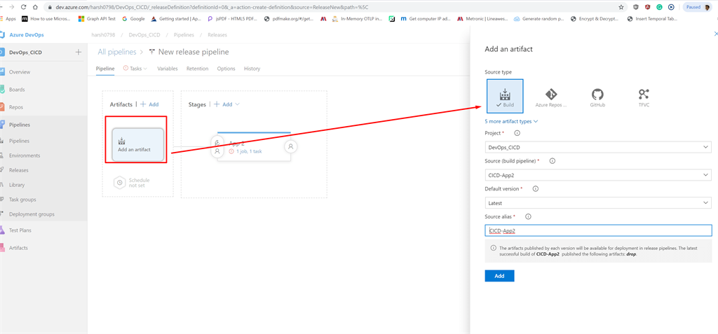This screenshot has height=334, width=718.
Task: Open the Project dropdown showing DevOps_CICD
Action: (598, 147)
